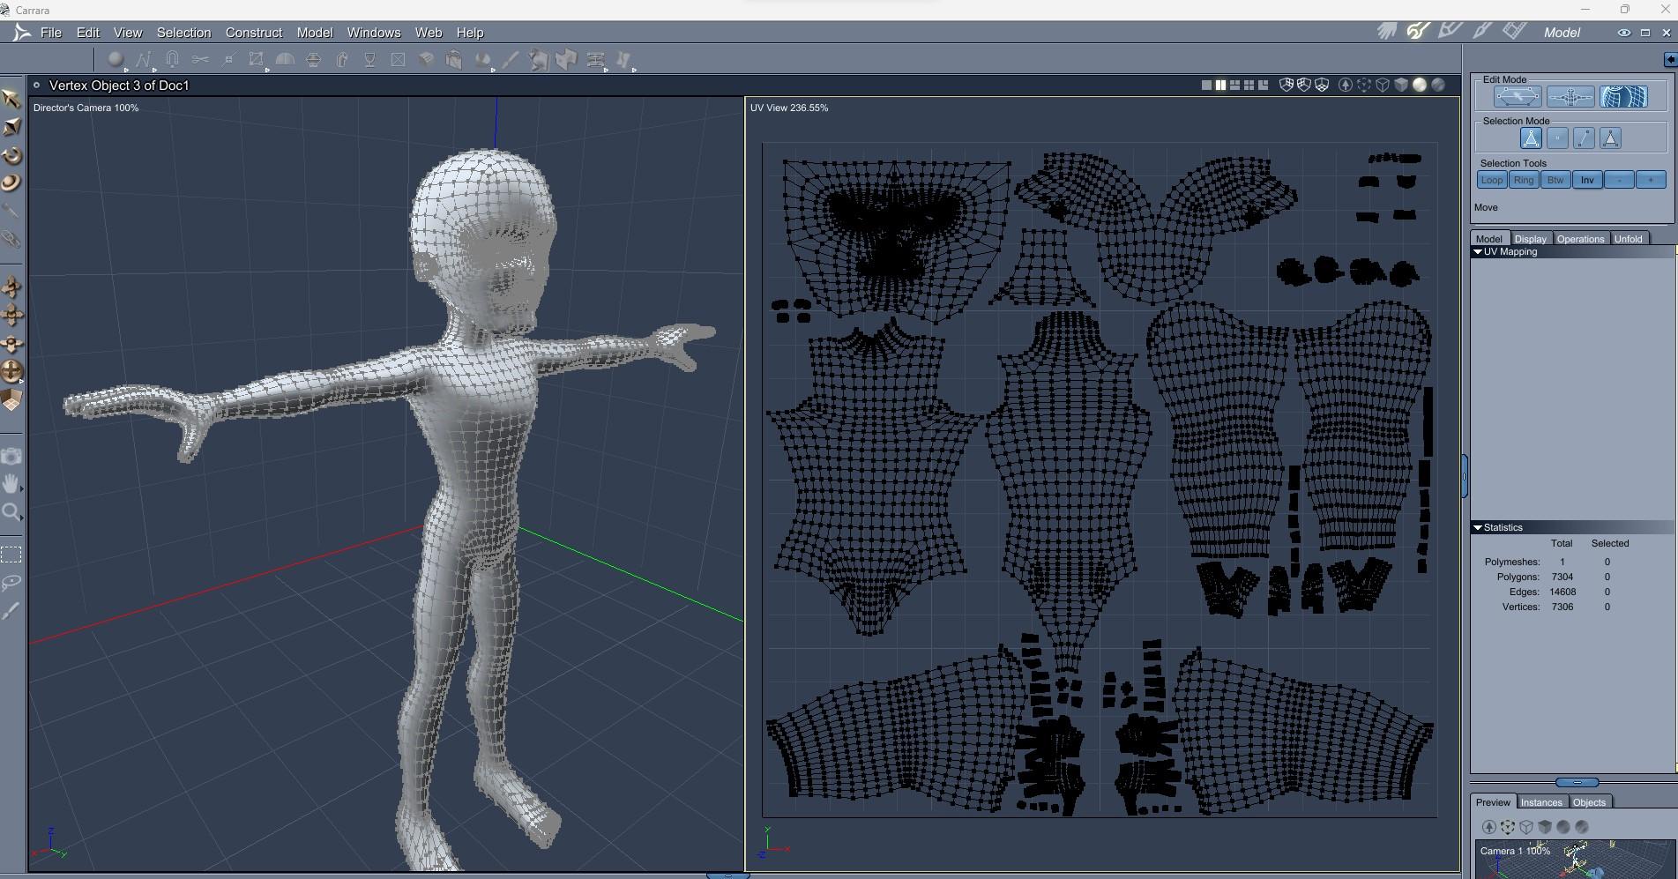Open the Windows menu
Screen dimensions: 1678x879
(374, 33)
